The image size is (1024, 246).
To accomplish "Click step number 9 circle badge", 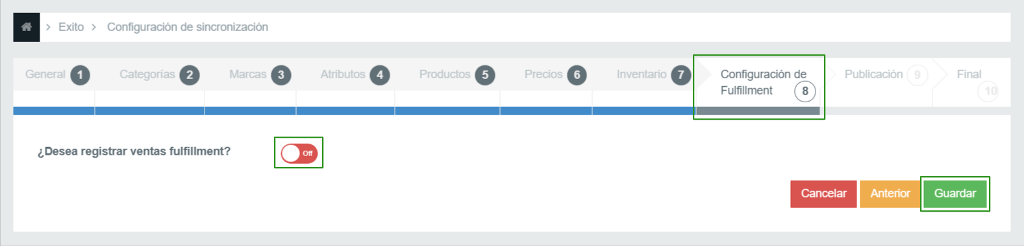I will pos(918,75).
